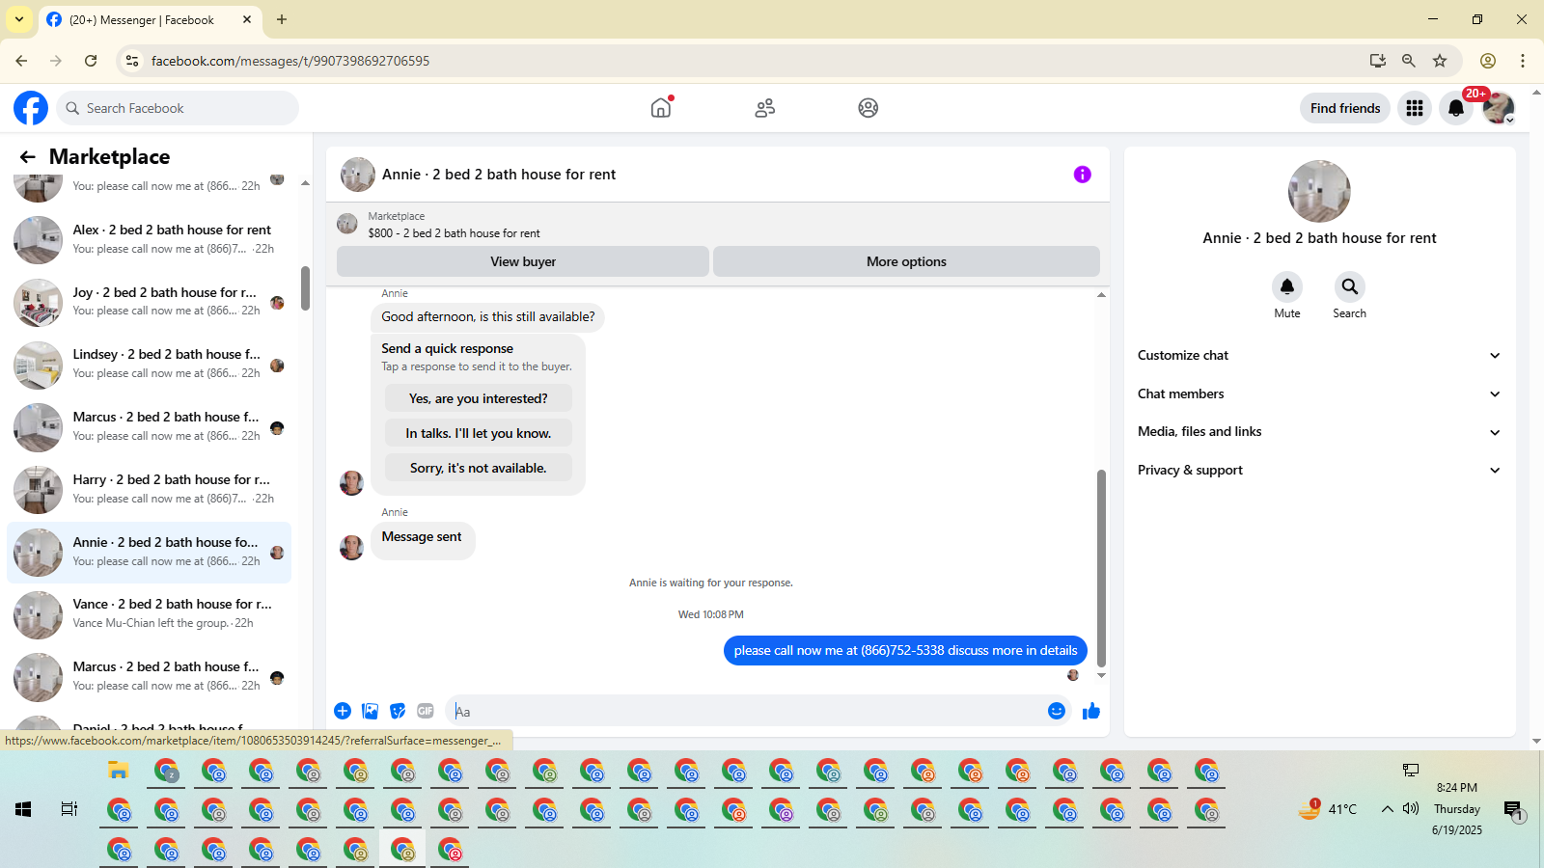Click the View buyer button
This screenshot has width=1544, height=868.
point(523,261)
